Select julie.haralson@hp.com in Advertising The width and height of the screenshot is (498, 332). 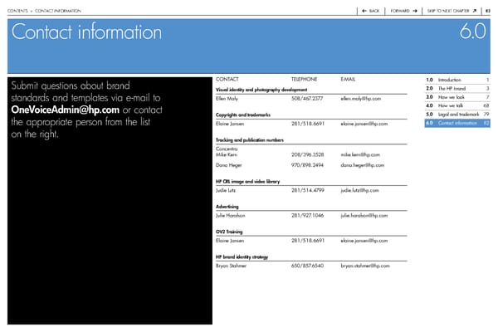point(364,215)
